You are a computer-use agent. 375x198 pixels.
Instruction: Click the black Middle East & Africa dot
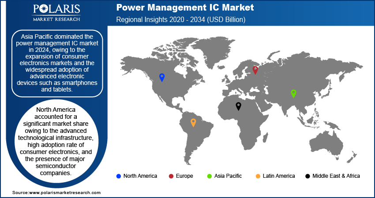[307, 176]
